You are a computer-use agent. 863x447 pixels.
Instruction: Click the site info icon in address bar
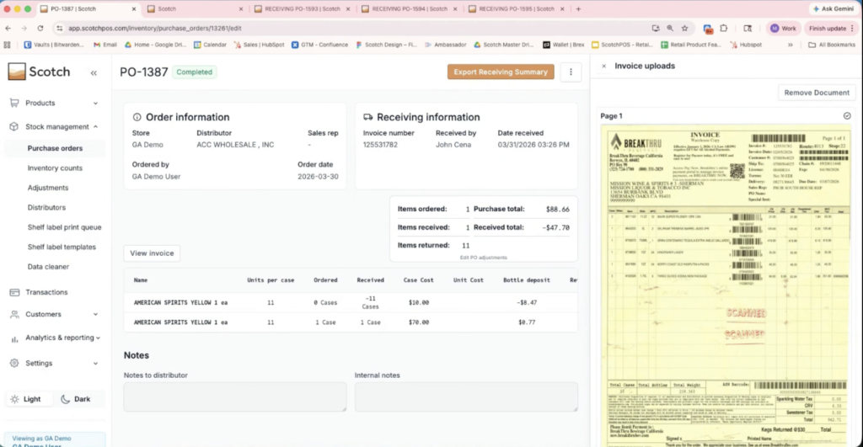point(60,28)
